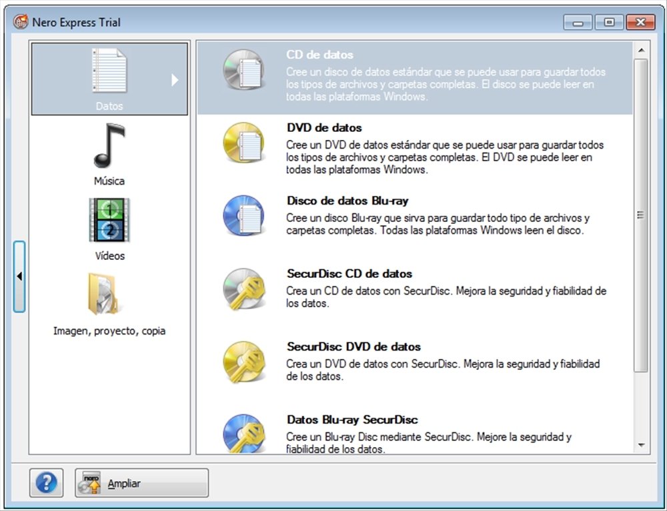The image size is (667, 511).
Task: Click the 'Cree un disco Blu-ray que sirva' description
Action: point(438,225)
